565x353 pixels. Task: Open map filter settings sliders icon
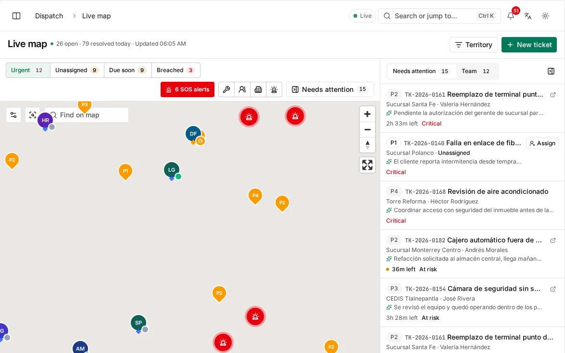[x=13, y=115]
